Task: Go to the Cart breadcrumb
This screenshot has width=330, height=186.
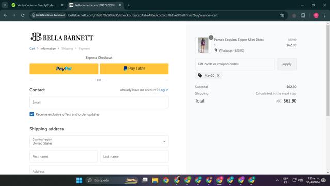Action: 32,49
